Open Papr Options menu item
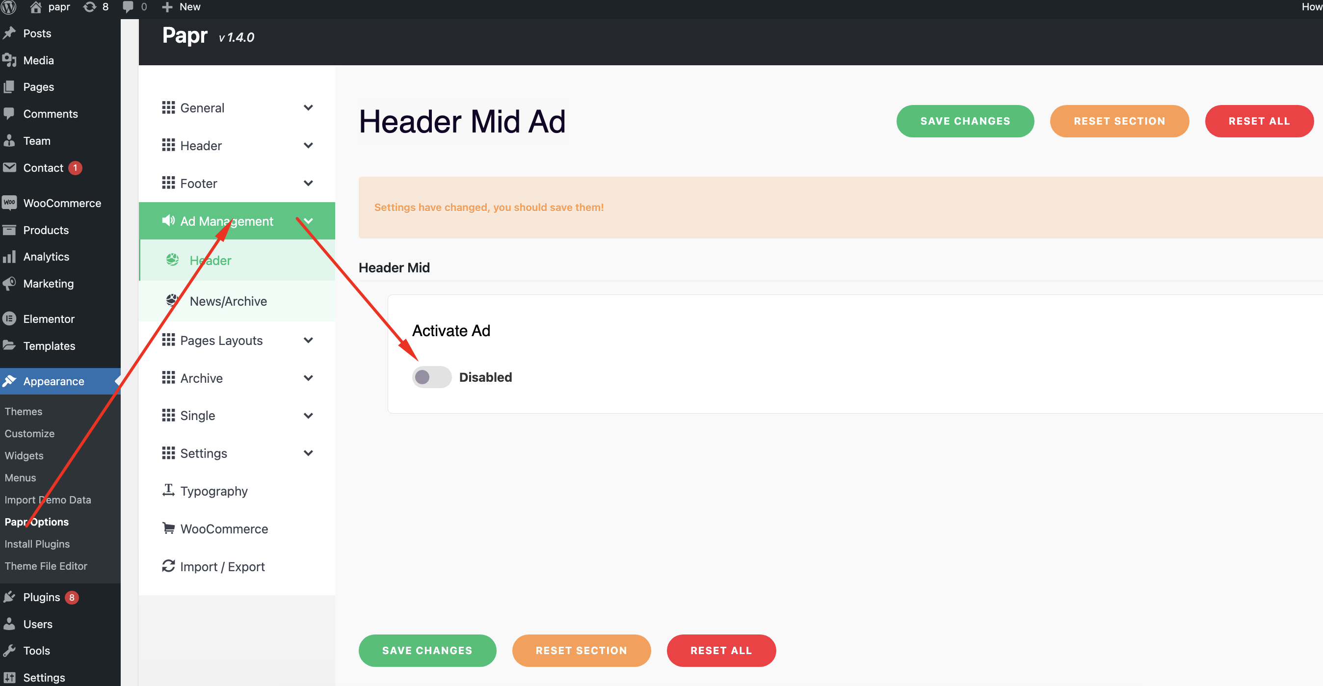 [x=36, y=522]
